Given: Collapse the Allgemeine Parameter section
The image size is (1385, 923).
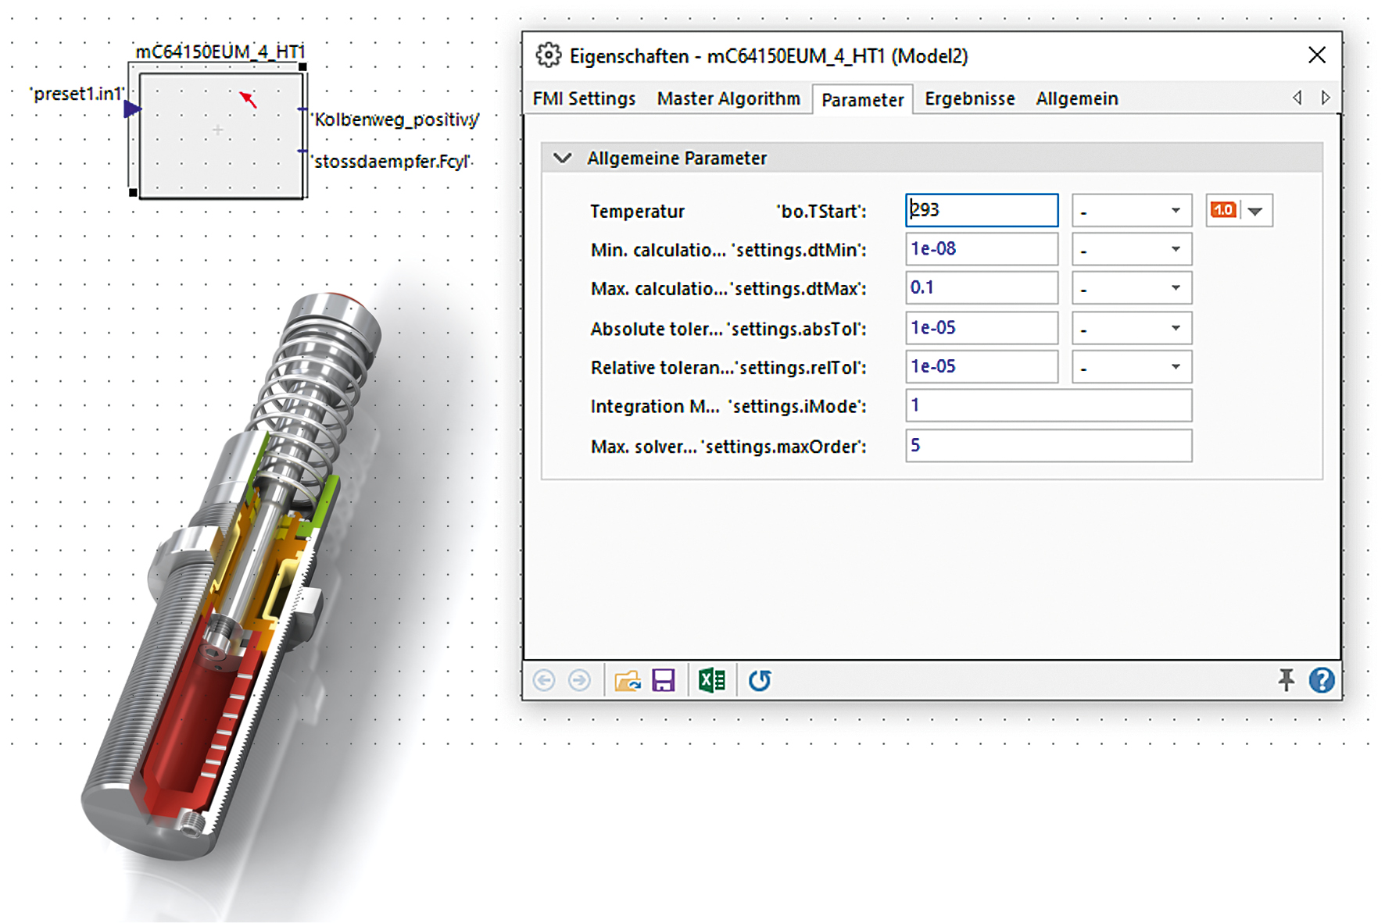Looking at the screenshot, I should [x=562, y=158].
